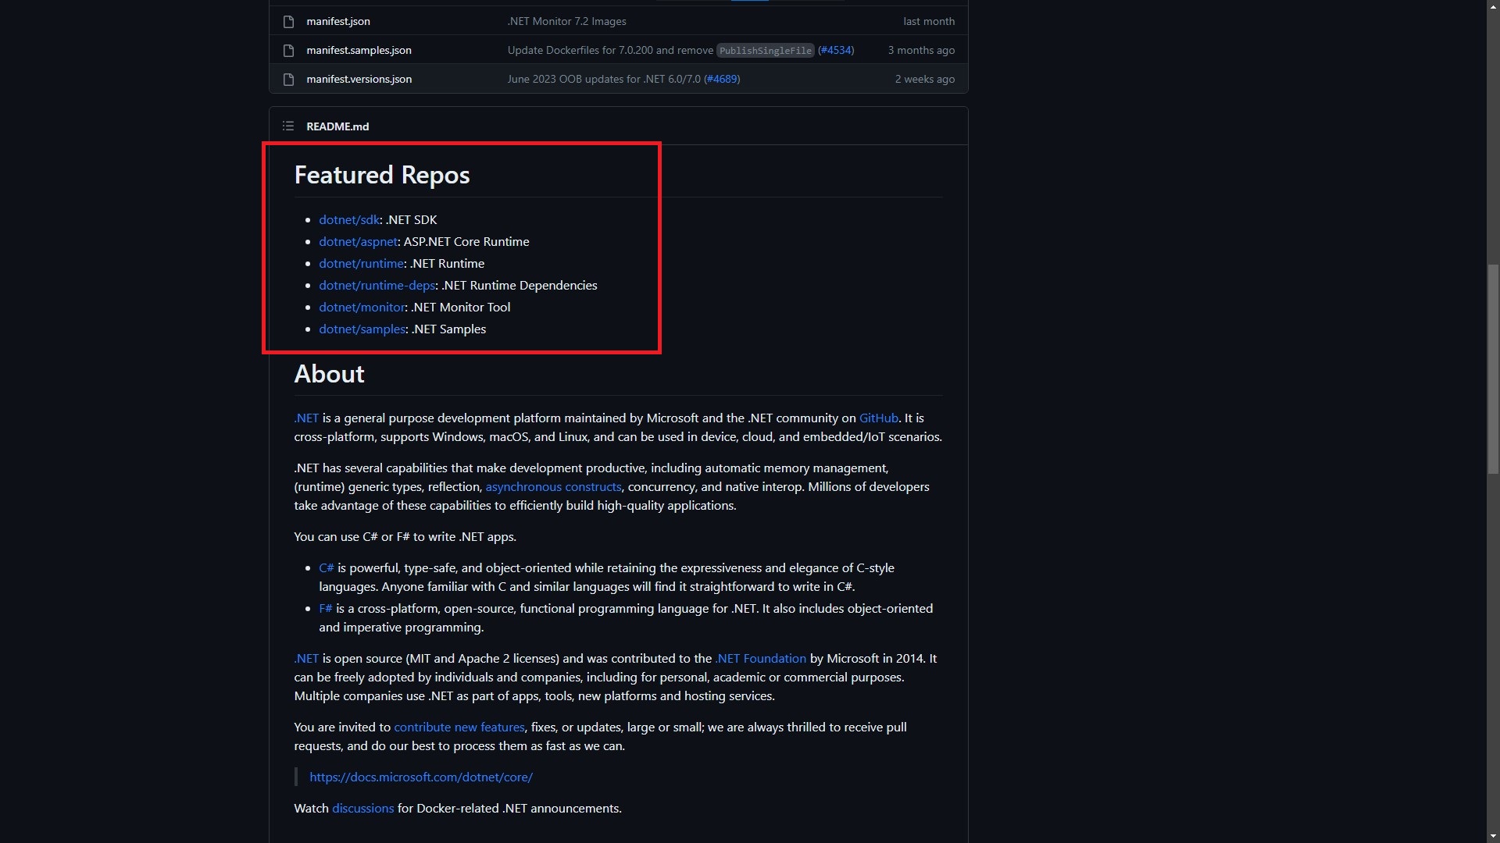Open 'Update Dockerfiles for 7.0.200' commit message
Viewport: 1500px width, 843px height.
coord(610,50)
